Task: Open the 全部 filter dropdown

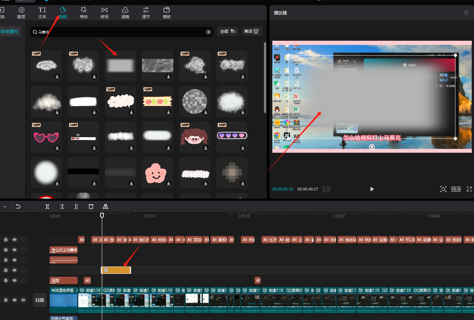Action: pyautogui.click(x=228, y=32)
